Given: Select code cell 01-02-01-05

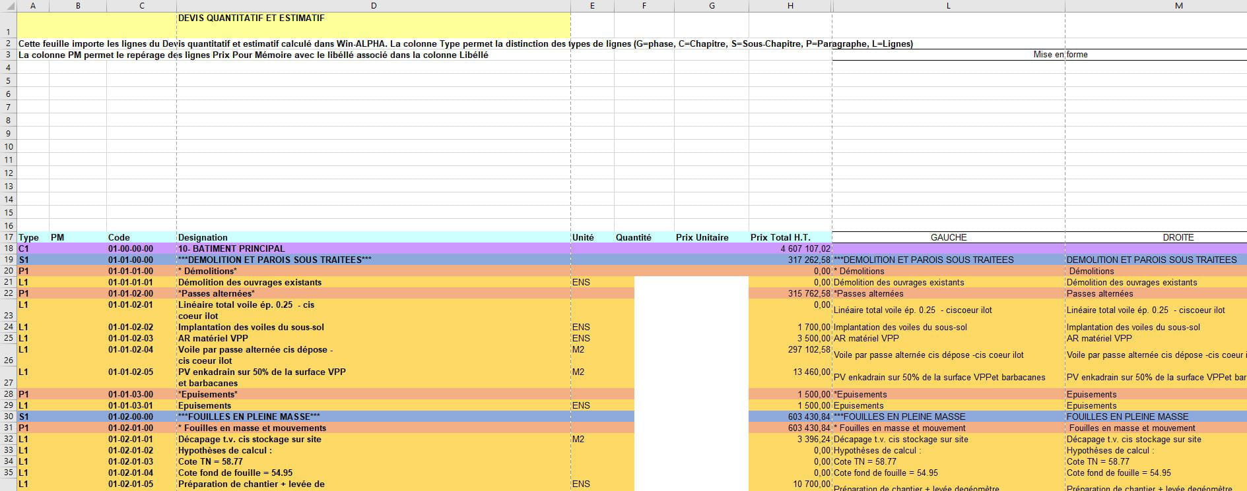Looking at the screenshot, I should coord(142,484).
